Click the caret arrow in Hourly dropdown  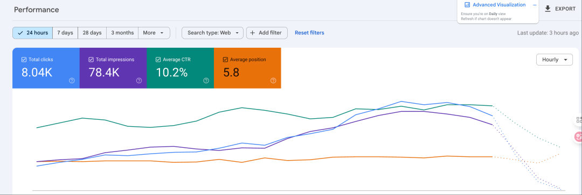(x=566, y=60)
